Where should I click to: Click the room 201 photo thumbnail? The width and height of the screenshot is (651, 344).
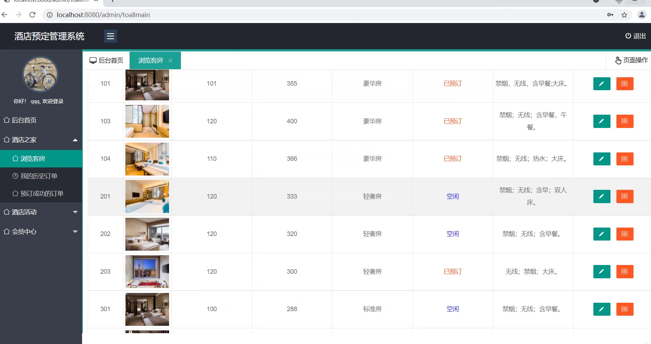[147, 196]
